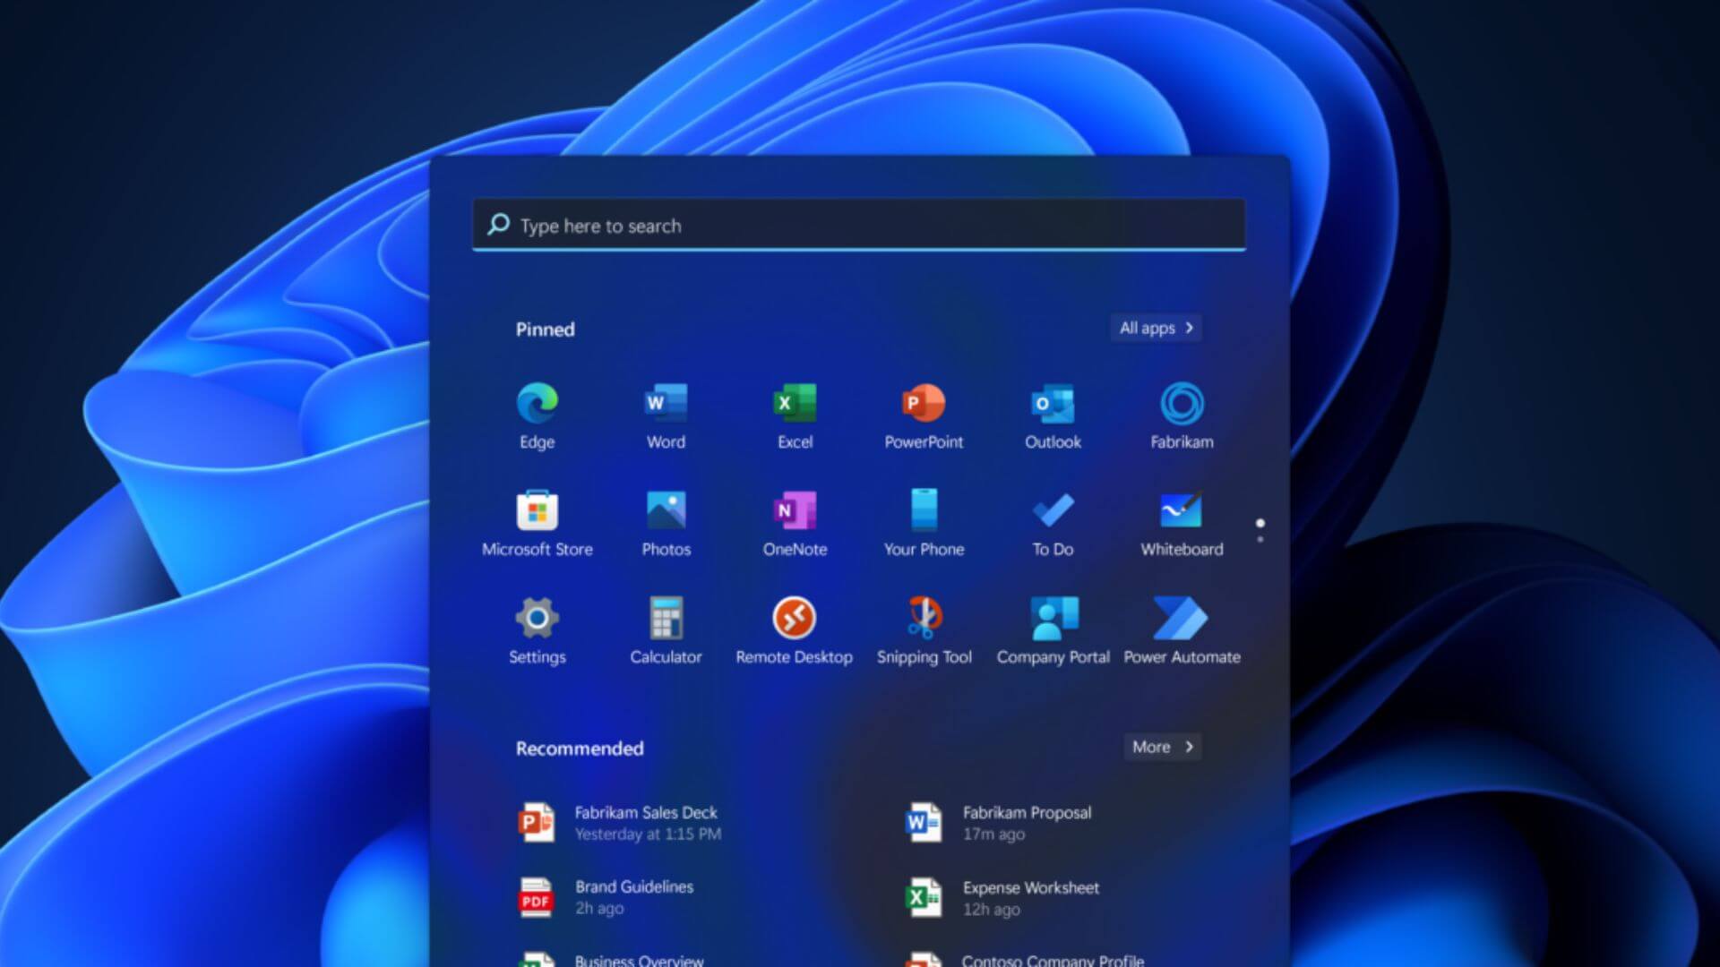The height and width of the screenshot is (967, 1720).
Task: Open the Your Phone app
Action: pos(924,510)
